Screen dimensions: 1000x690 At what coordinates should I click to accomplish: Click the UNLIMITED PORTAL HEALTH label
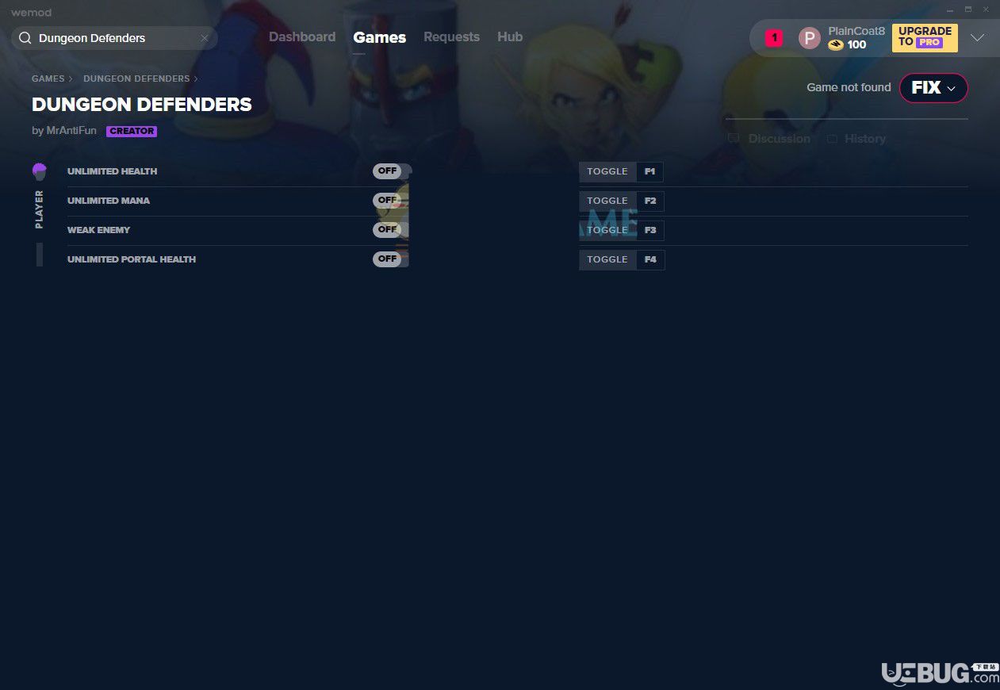point(132,259)
